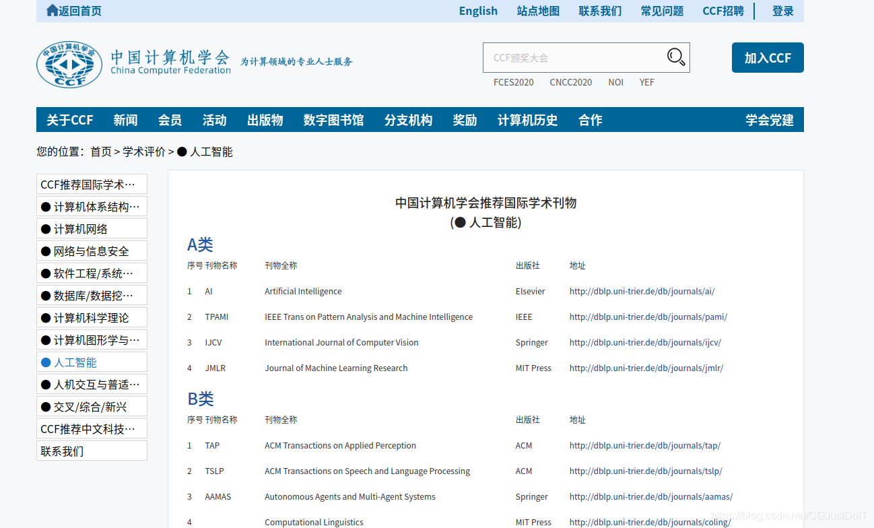This screenshot has width=874, height=528.
Task: Click the Artificial Intelligence journal name
Action: tap(303, 292)
